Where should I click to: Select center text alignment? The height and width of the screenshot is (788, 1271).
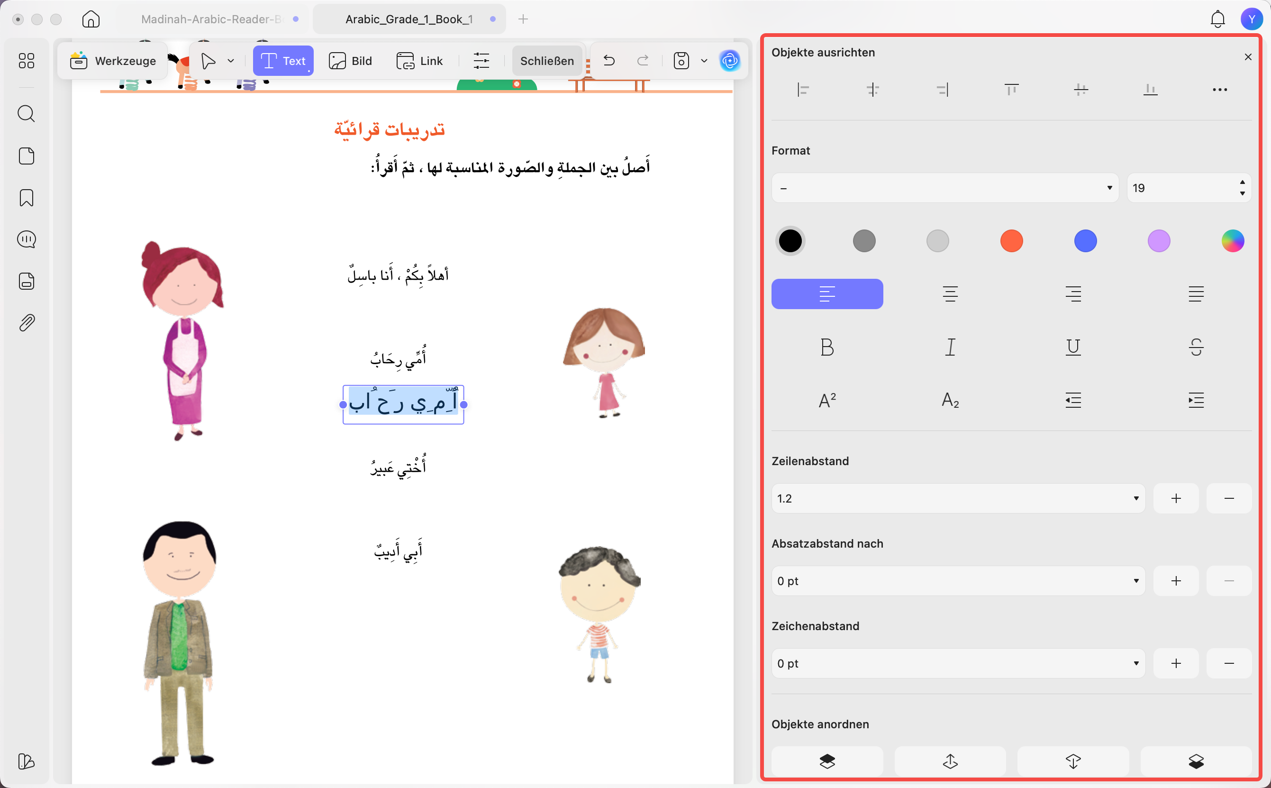point(950,294)
